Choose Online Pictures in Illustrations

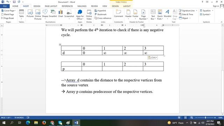tap(38, 15)
